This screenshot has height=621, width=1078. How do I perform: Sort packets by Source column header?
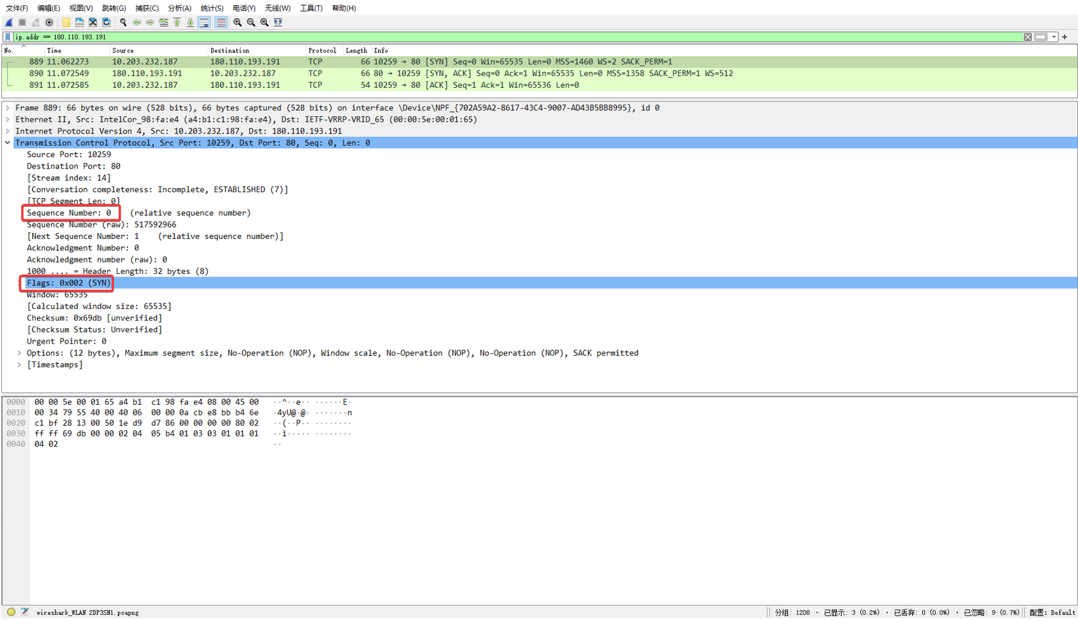pyautogui.click(x=158, y=50)
